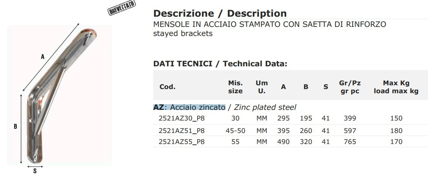Image resolution: width=428 pixels, height=180 pixels.
Task: Click the 45-50 size value
Action: (x=235, y=131)
